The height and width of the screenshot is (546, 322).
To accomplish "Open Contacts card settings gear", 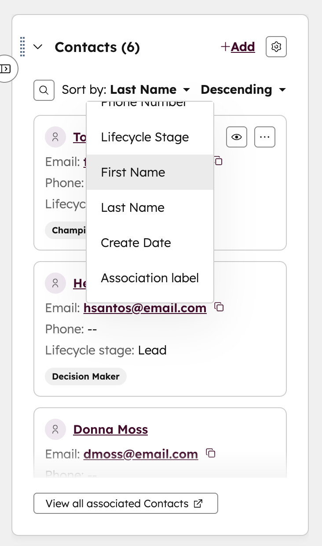I will click(276, 47).
